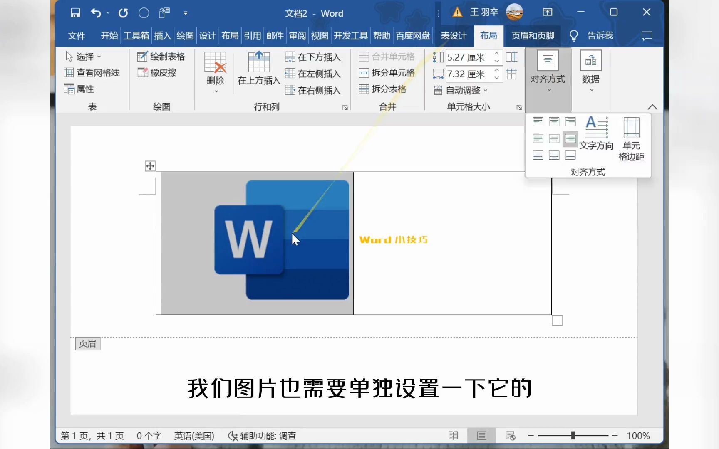Open 单元格边距 cell margins
Image resolution: width=719 pixels, height=449 pixels.
click(631, 139)
